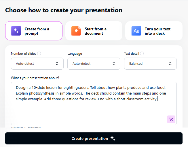
Task: Click the info icon next to Number of slides
Action: [39, 54]
